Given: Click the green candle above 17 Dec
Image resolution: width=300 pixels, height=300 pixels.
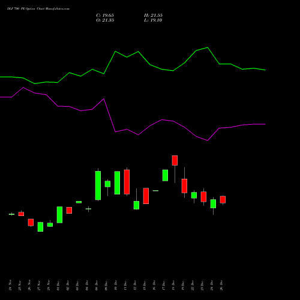Looking at the screenshot, I should click(165, 175).
